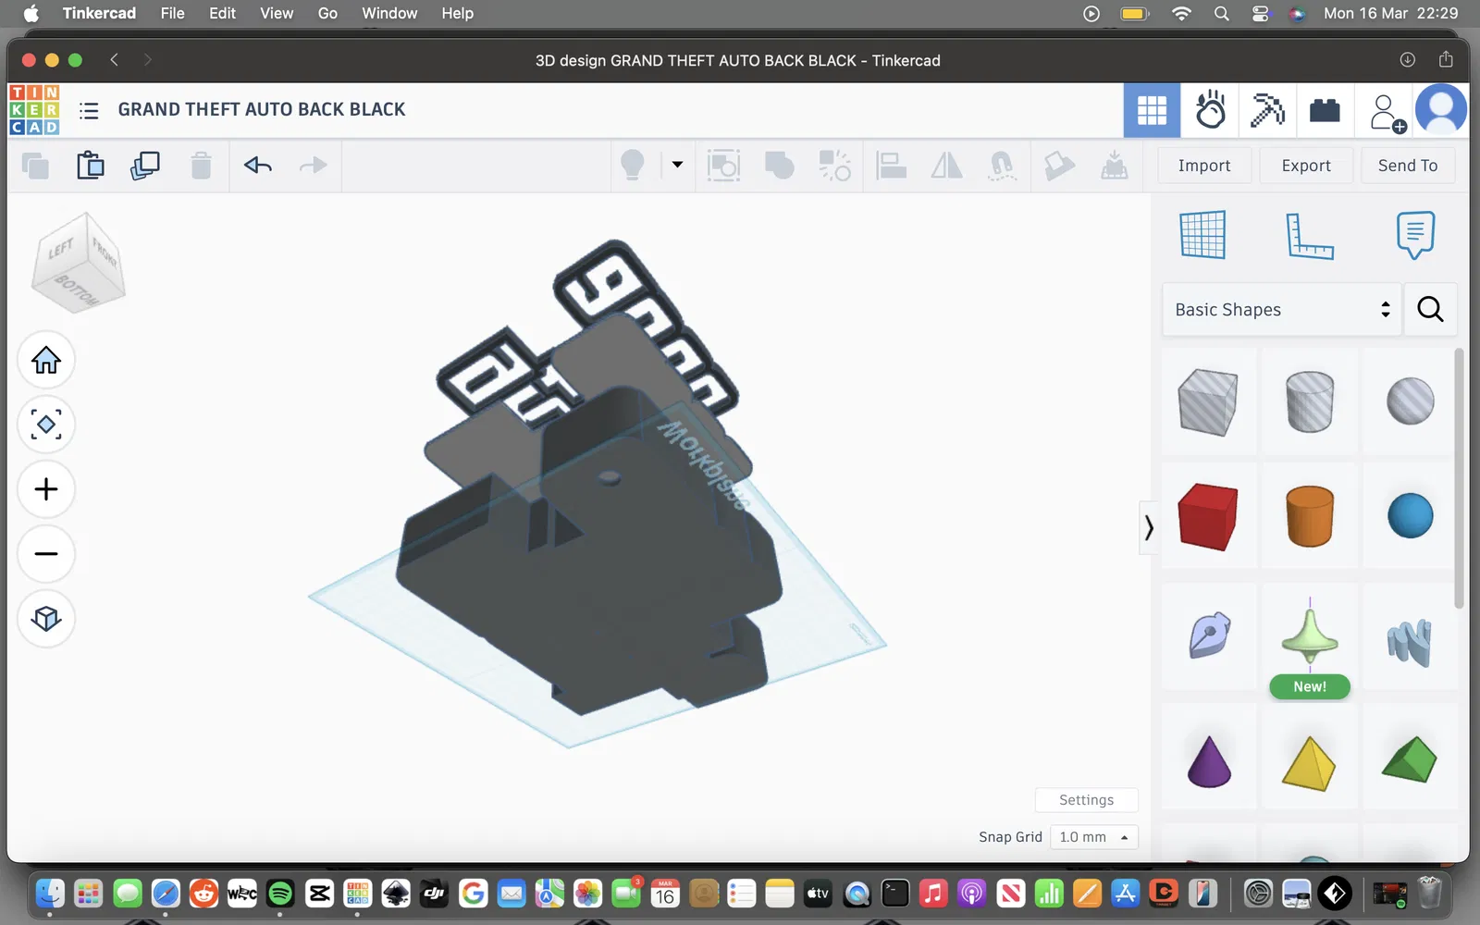Open the Notes tool

[x=1415, y=235]
